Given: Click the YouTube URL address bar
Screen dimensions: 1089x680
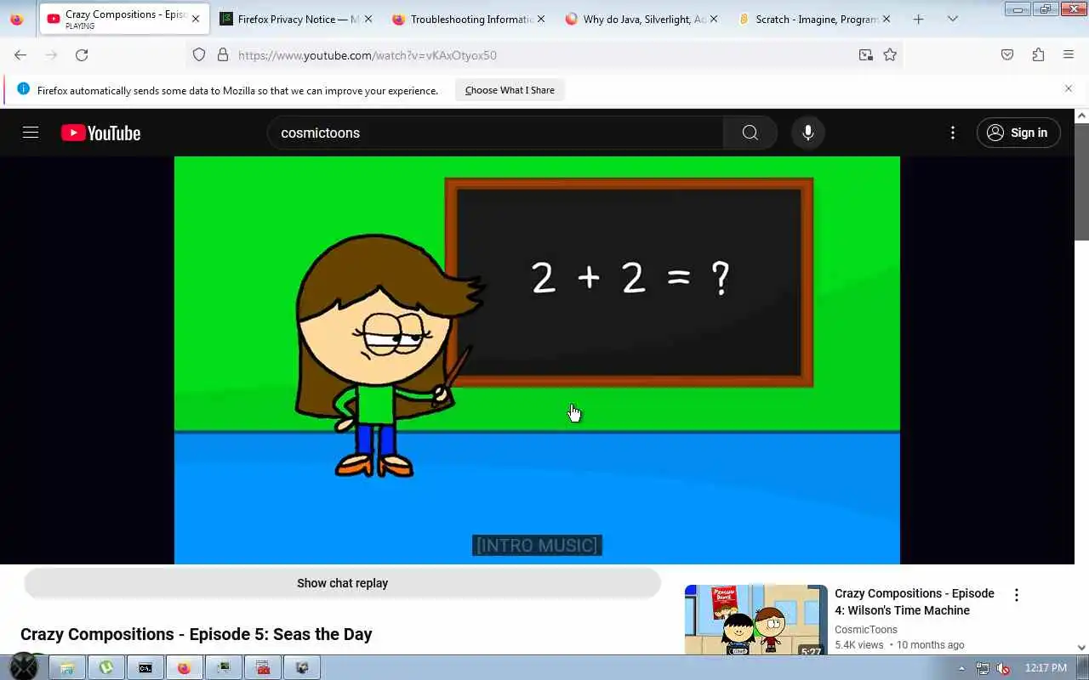Looking at the screenshot, I should click(x=544, y=55).
